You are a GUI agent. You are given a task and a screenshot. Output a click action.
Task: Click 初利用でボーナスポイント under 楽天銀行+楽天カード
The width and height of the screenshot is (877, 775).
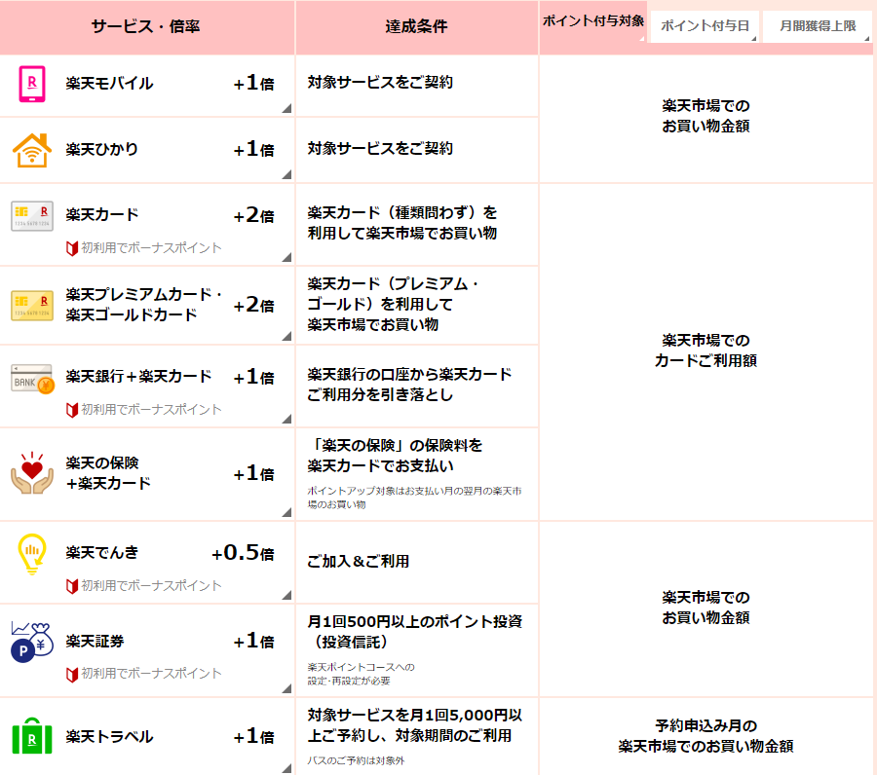(x=151, y=410)
